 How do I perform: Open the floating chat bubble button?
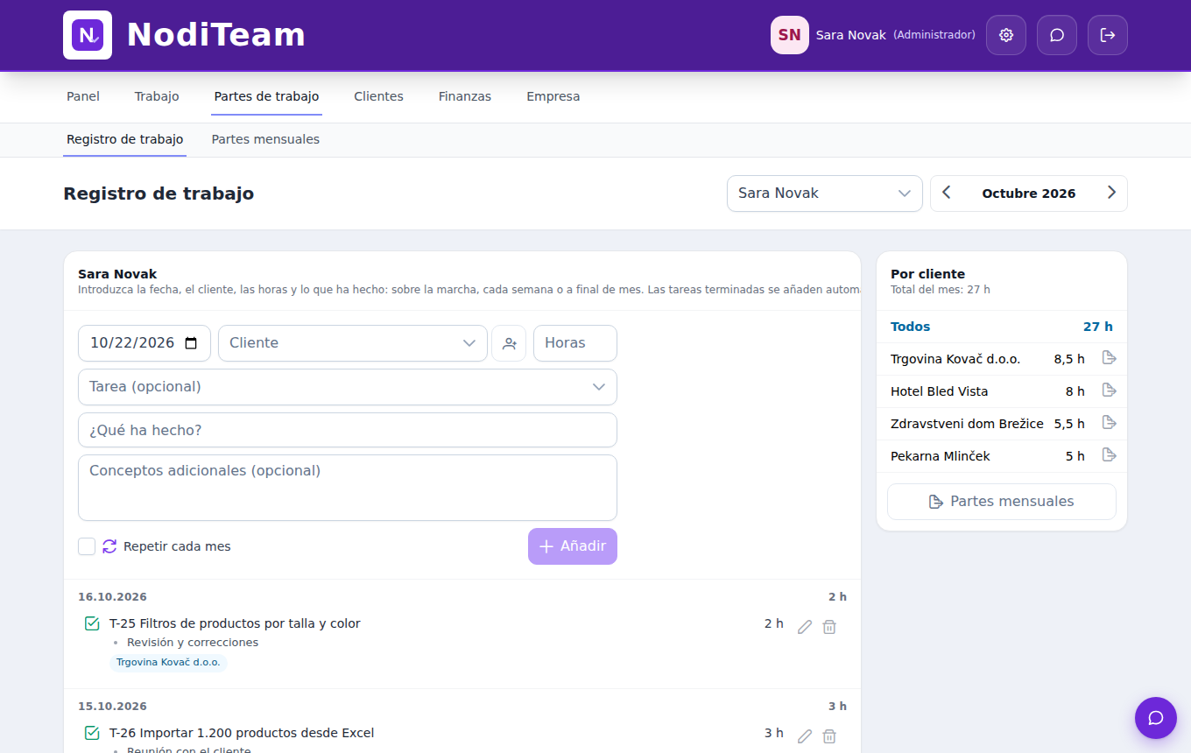pos(1156,718)
